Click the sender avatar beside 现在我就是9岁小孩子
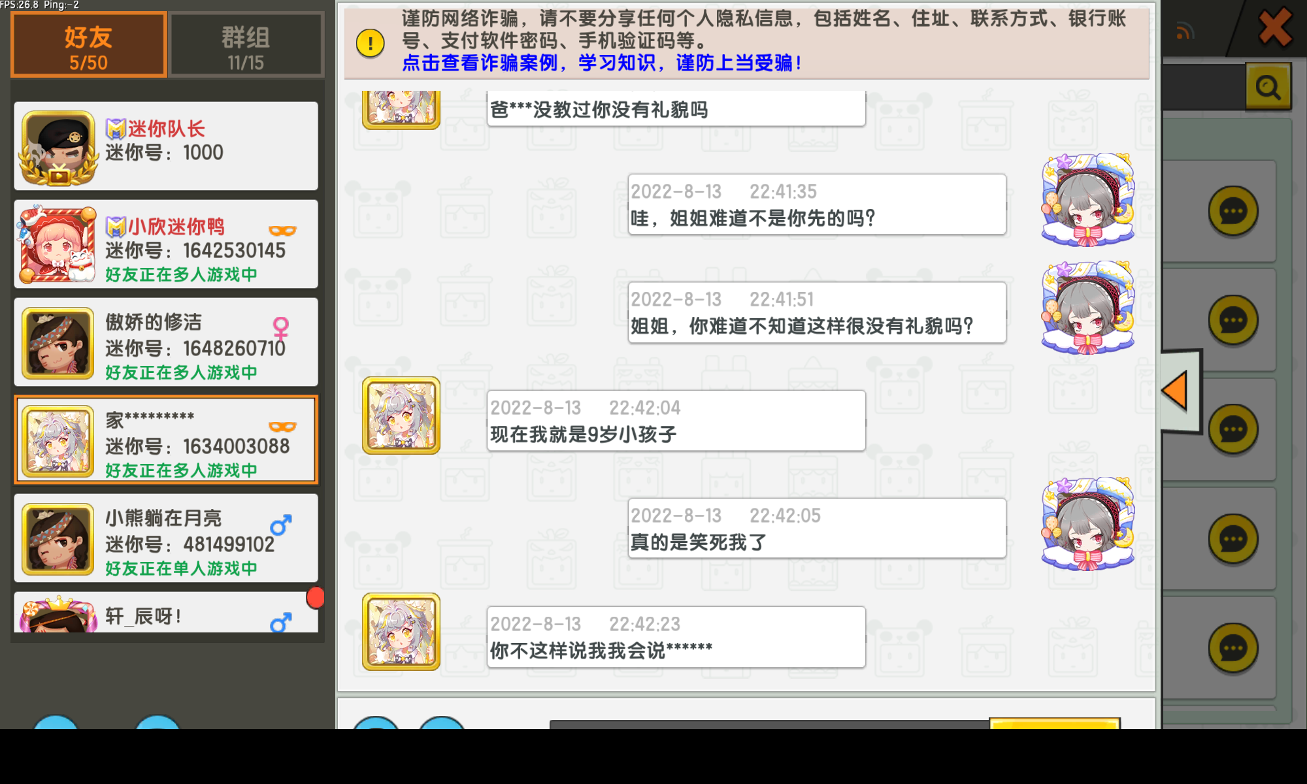Image resolution: width=1307 pixels, height=784 pixels. (x=401, y=416)
